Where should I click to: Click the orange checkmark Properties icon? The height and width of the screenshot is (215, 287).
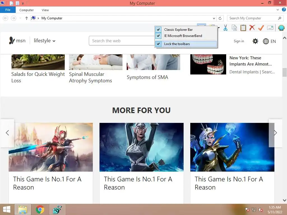[x=261, y=28]
